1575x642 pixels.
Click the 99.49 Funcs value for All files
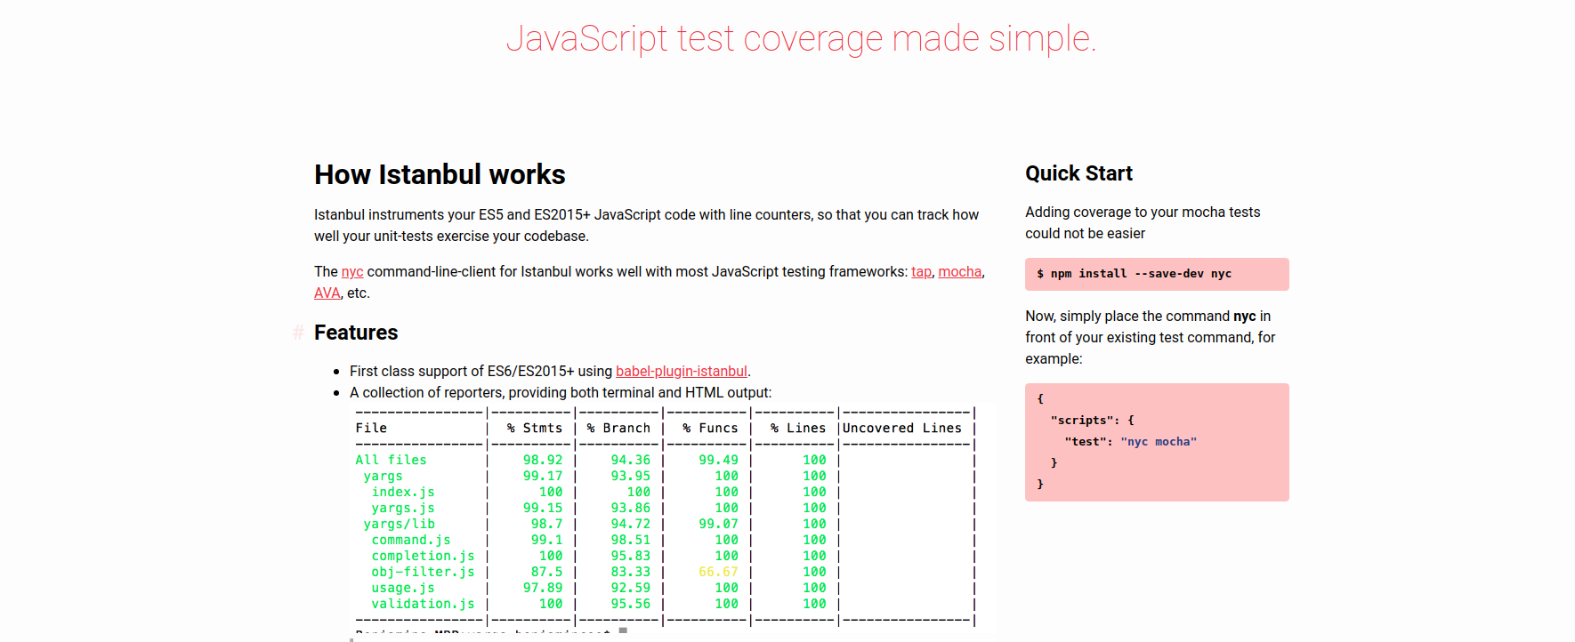[x=718, y=460]
